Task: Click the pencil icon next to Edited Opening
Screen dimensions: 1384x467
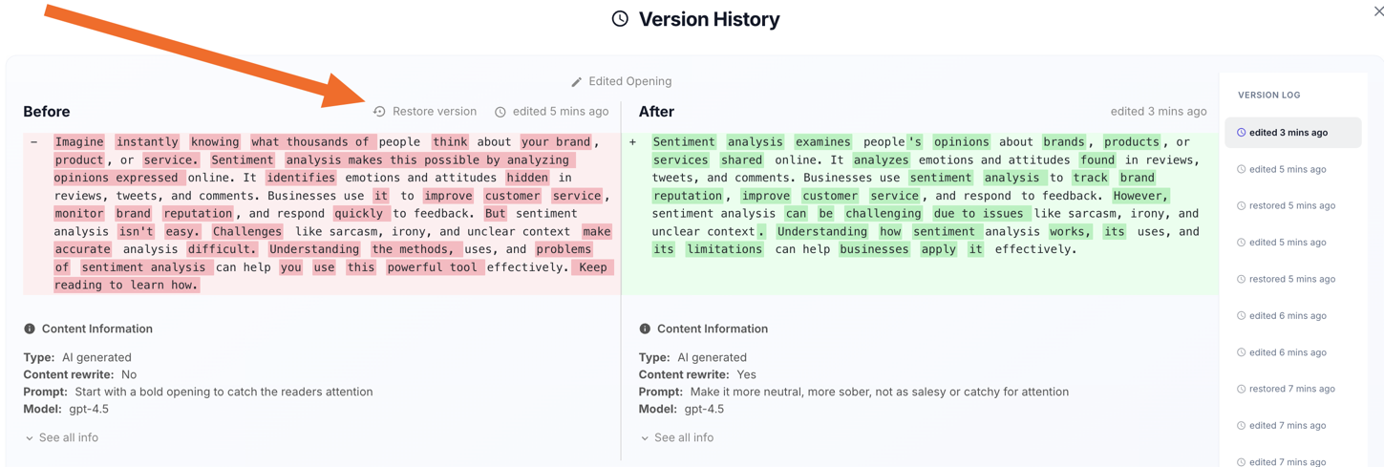Action: (576, 82)
